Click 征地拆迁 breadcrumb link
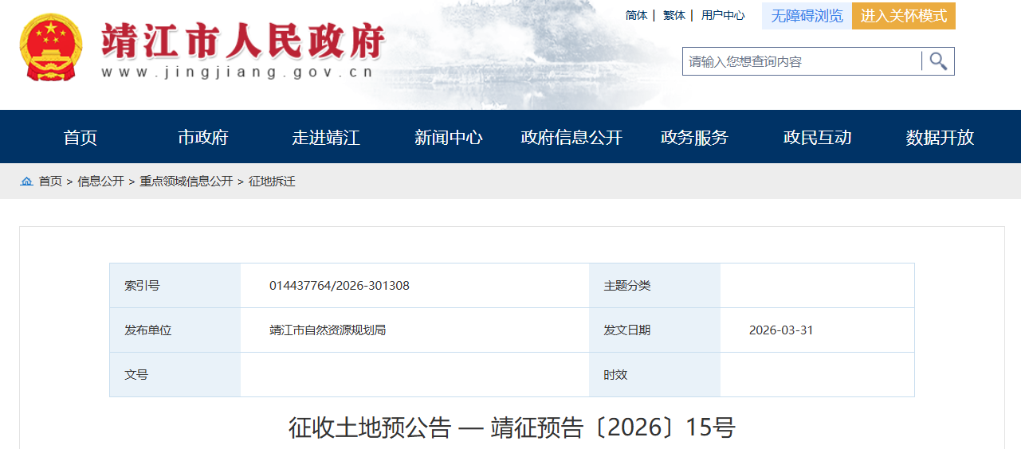Viewport: 1021px width, 449px height. pos(272,182)
